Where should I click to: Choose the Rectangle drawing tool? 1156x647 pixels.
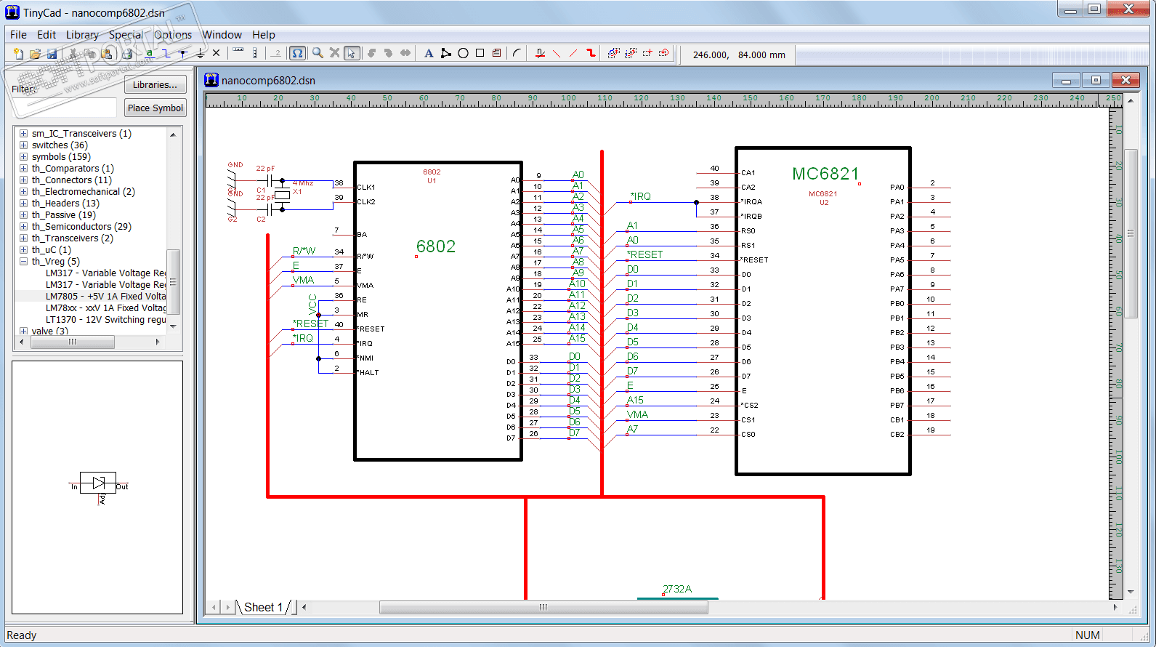pyautogui.click(x=480, y=53)
